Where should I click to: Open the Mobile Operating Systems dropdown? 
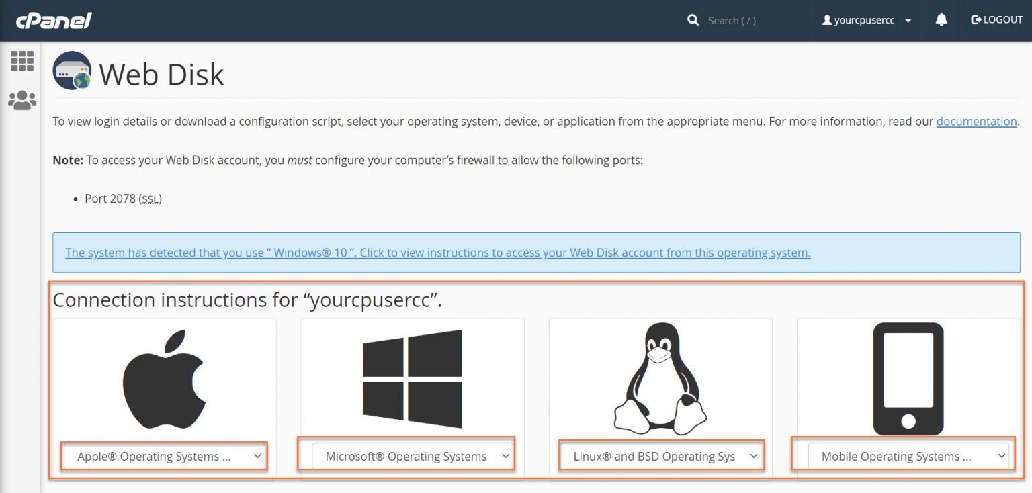(908, 456)
